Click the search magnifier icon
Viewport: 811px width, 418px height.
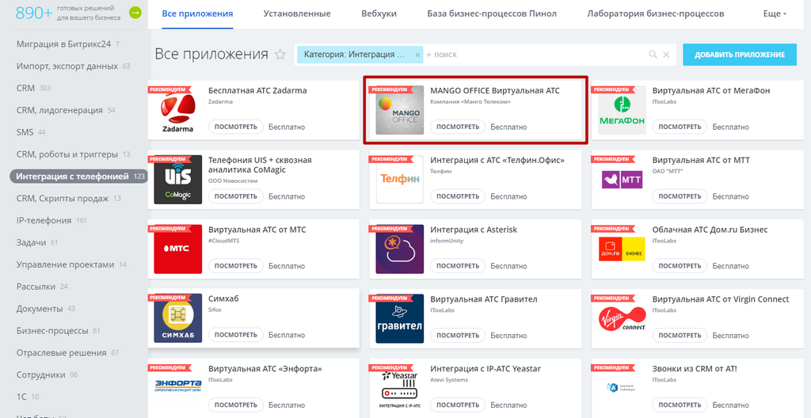[653, 55]
